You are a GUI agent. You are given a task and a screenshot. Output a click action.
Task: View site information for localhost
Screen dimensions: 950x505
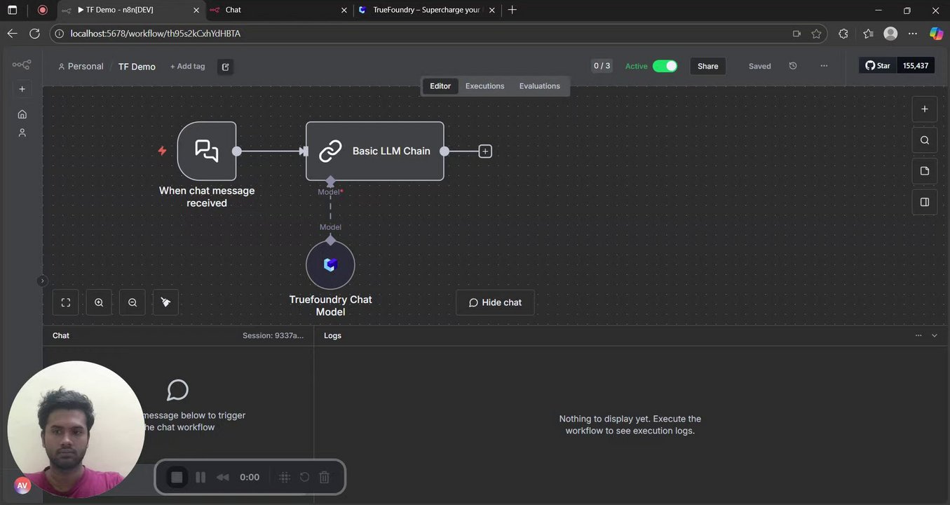point(59,34)
